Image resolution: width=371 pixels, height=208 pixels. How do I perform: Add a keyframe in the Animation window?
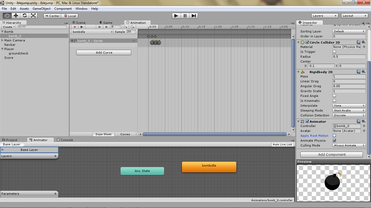tap(125, 27)
